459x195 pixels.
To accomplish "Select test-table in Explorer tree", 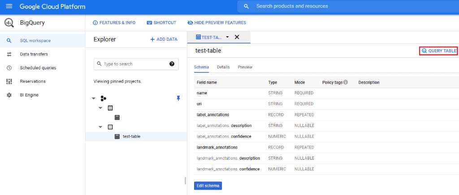I will pos(136,136).
